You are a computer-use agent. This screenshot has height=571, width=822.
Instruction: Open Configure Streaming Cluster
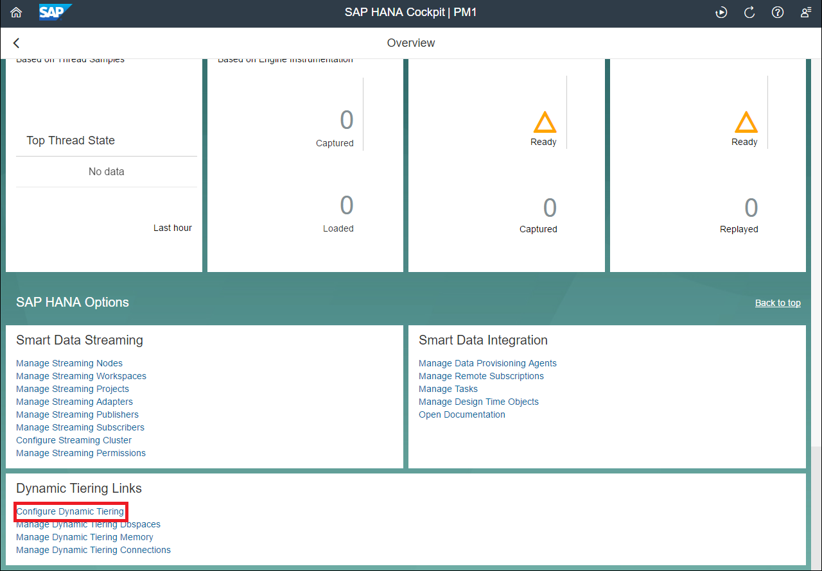[x=74, y=440]
